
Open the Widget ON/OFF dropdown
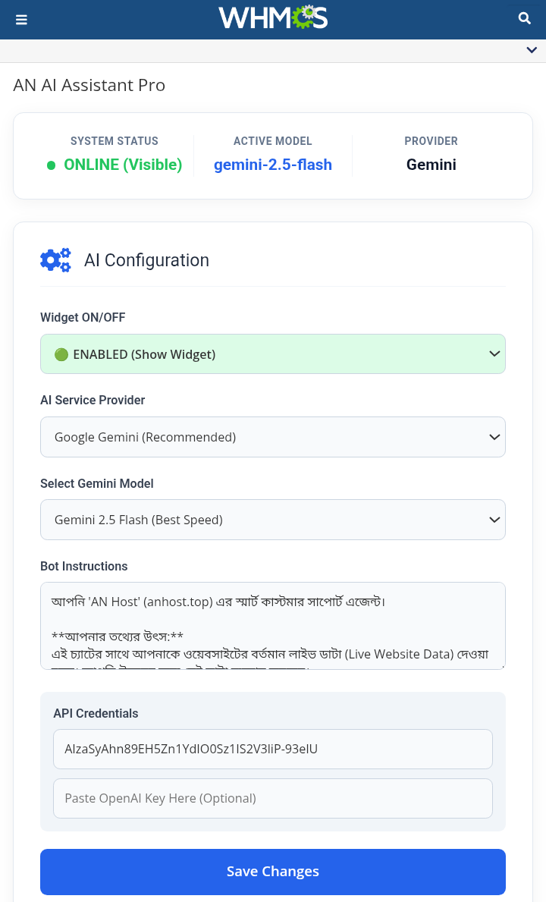pyautogui.click(x=273, y=354)
